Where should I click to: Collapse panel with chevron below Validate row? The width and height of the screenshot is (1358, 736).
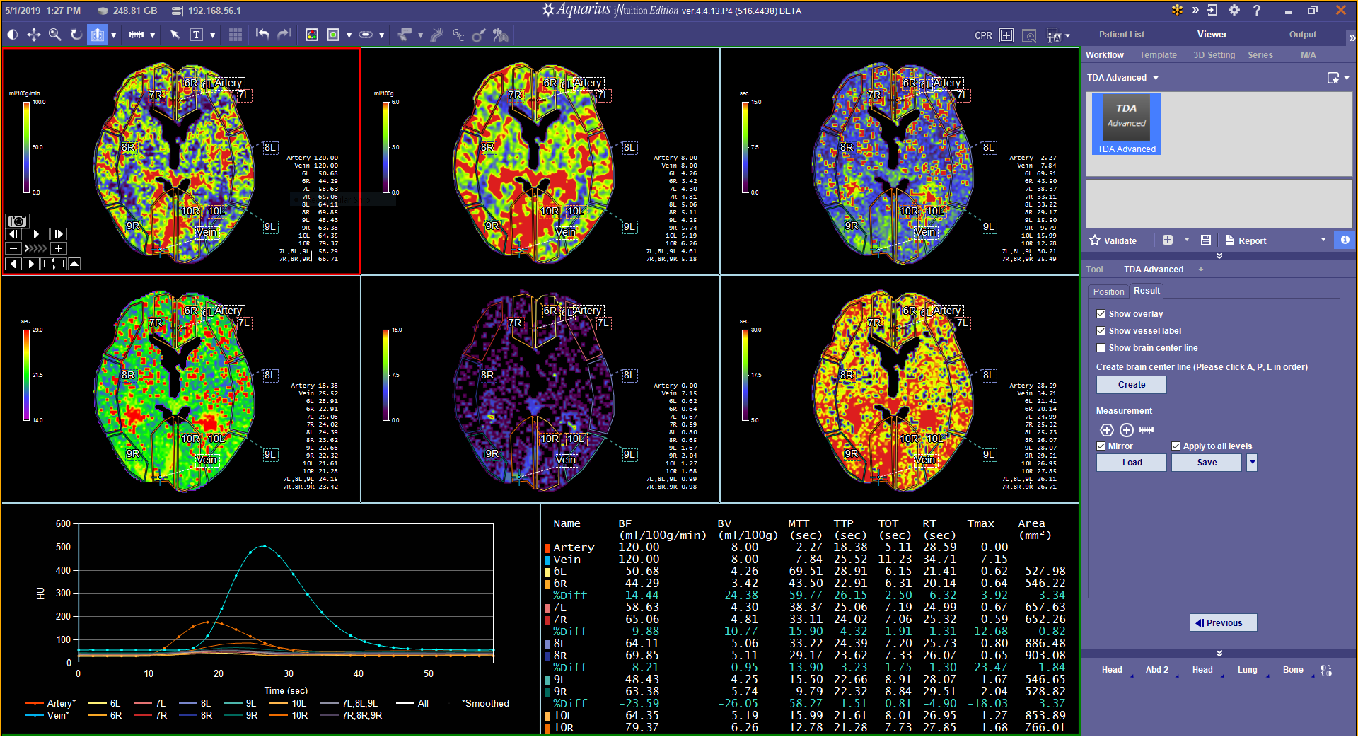click(x=1219, y=256)
